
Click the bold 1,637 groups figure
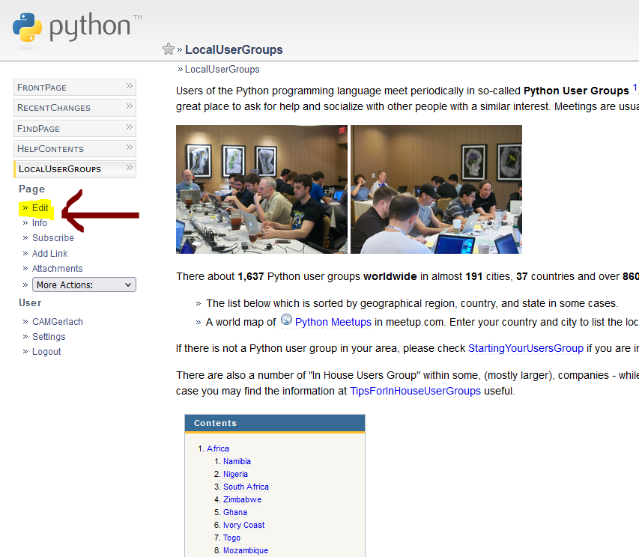click(251, 276)
